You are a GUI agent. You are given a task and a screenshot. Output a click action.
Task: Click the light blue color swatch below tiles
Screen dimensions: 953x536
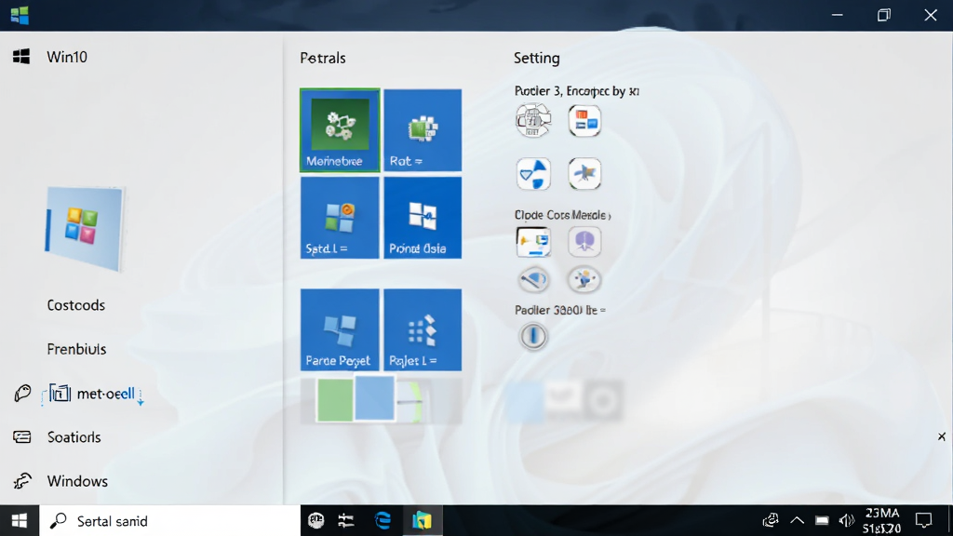click(x=374, y=397)
